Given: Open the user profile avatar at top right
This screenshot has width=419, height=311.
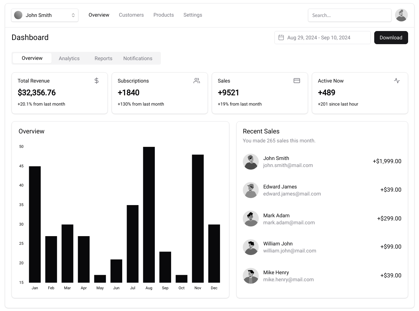Looking at the screenshot, I should click(401, 15).
